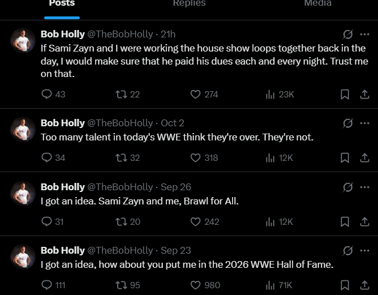Viewport: 378px width, 295px height.
Task: Repost the tweet about today's WWE talent
Action: (x=121, y=158)
